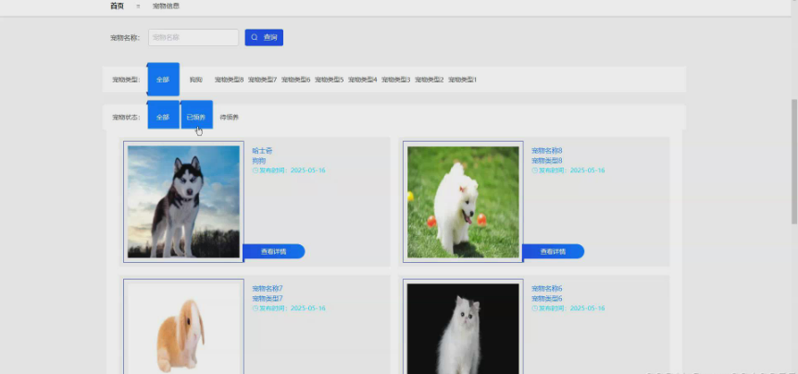The height and width of the screenshot is (374, 798).
Task: Filter by 宠物类型7
Action: click(263, 80)
